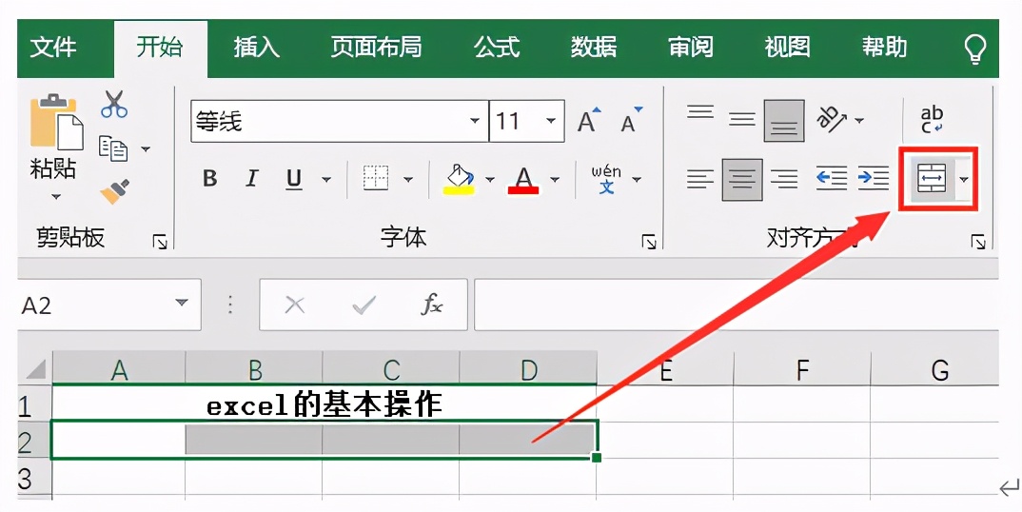Open the 帮助 Help tab
The width and height of the screenshot is (1022, 512).
[884, 48]
